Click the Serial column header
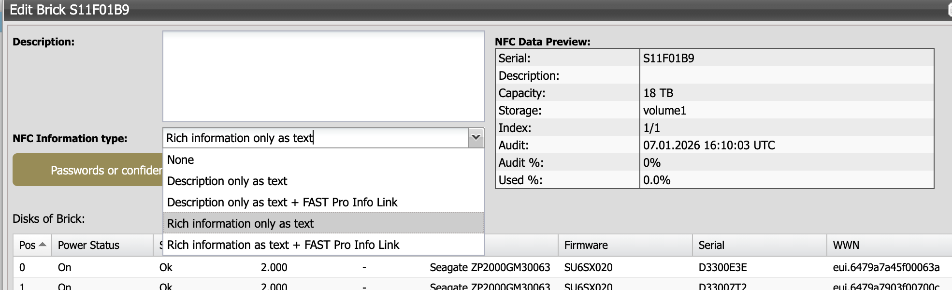The width and height of the screenshot is (952, 290). [711, 246]
